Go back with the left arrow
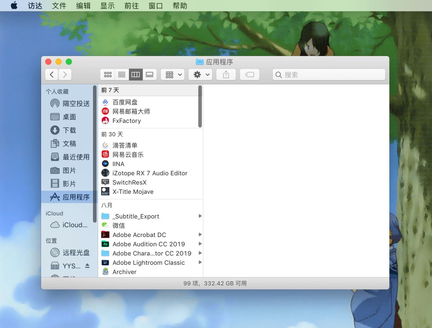This screenshot has height=328, width=432. (x=52, y=75)
